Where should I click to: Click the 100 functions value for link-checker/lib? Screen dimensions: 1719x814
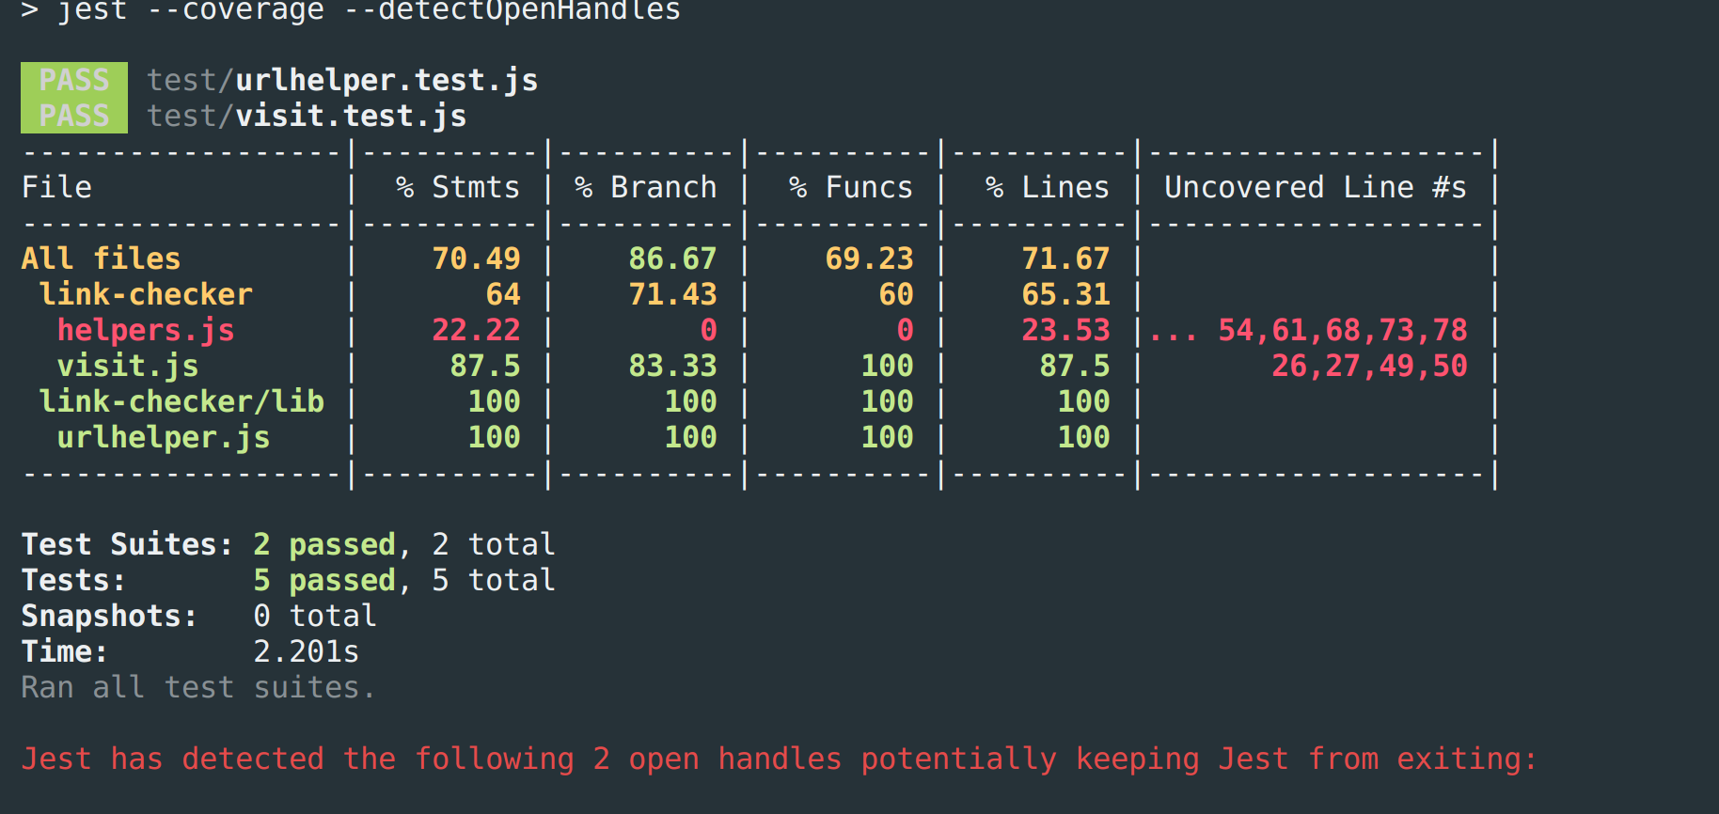click(887, 401)
